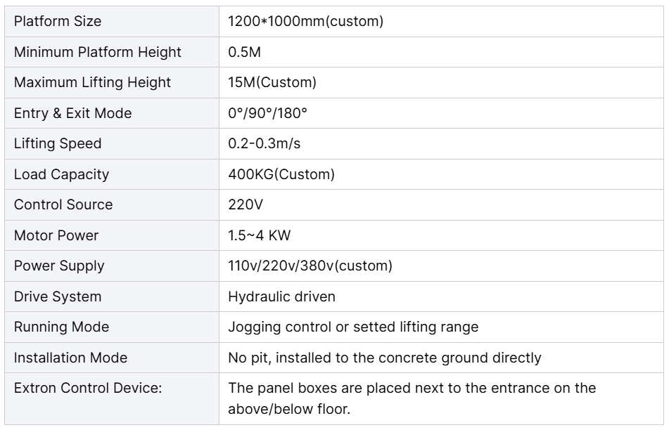Click the "Installation Mode" label cell
This screenshot has width=669, height=430.
click(70, 358)
